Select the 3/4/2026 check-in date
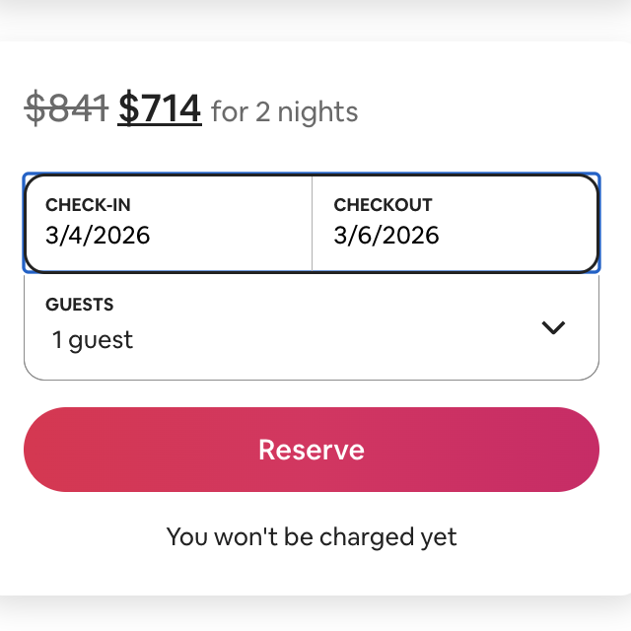 [x=98, y=236]
